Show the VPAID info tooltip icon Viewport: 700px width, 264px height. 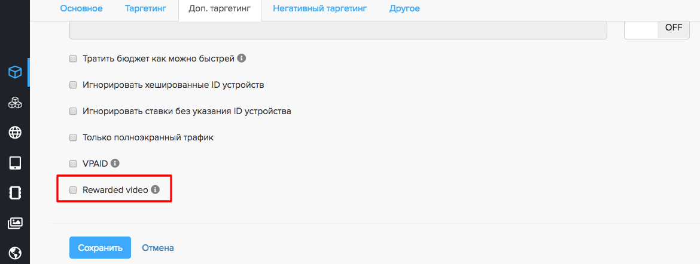pos(115,163)
